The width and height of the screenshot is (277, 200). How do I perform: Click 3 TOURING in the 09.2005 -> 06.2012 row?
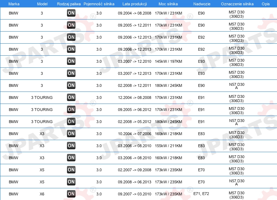(42, 110)
